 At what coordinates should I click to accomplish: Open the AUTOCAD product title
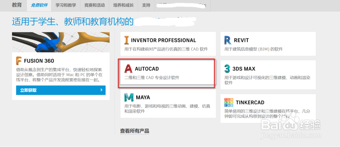(147, 69)
